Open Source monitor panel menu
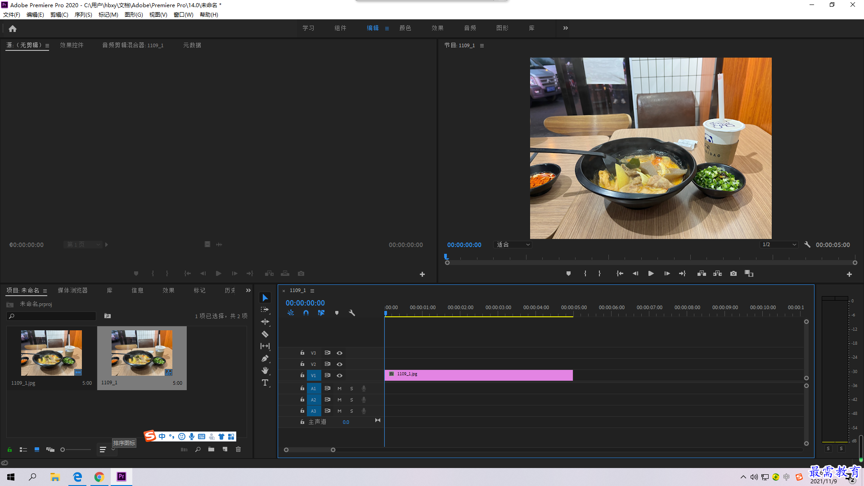Image resolution: width=864 pixels, height=486 pixels. pos(47,45)
